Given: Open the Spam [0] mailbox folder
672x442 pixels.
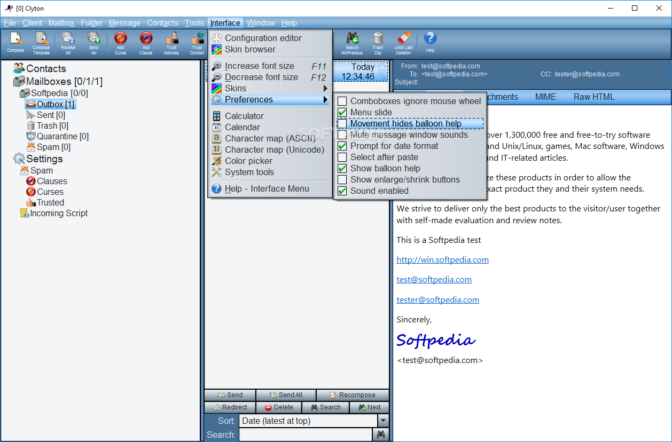Looking at the screenshot, I should click(x=48, y=147).
